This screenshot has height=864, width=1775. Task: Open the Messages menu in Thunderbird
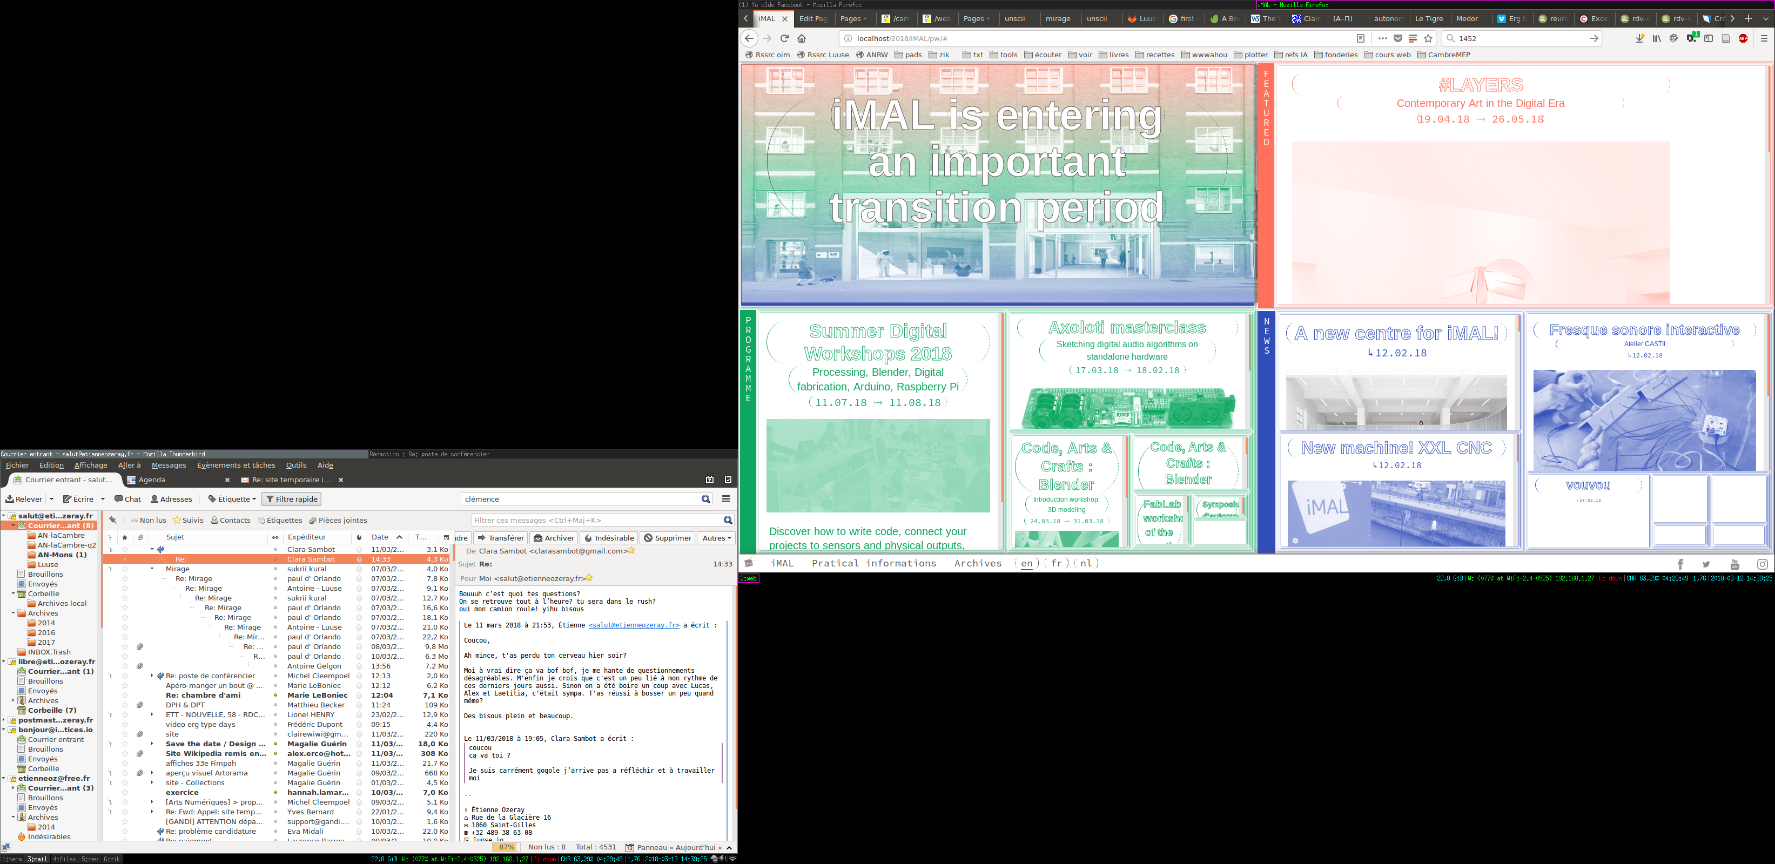[x=168, y=465]
